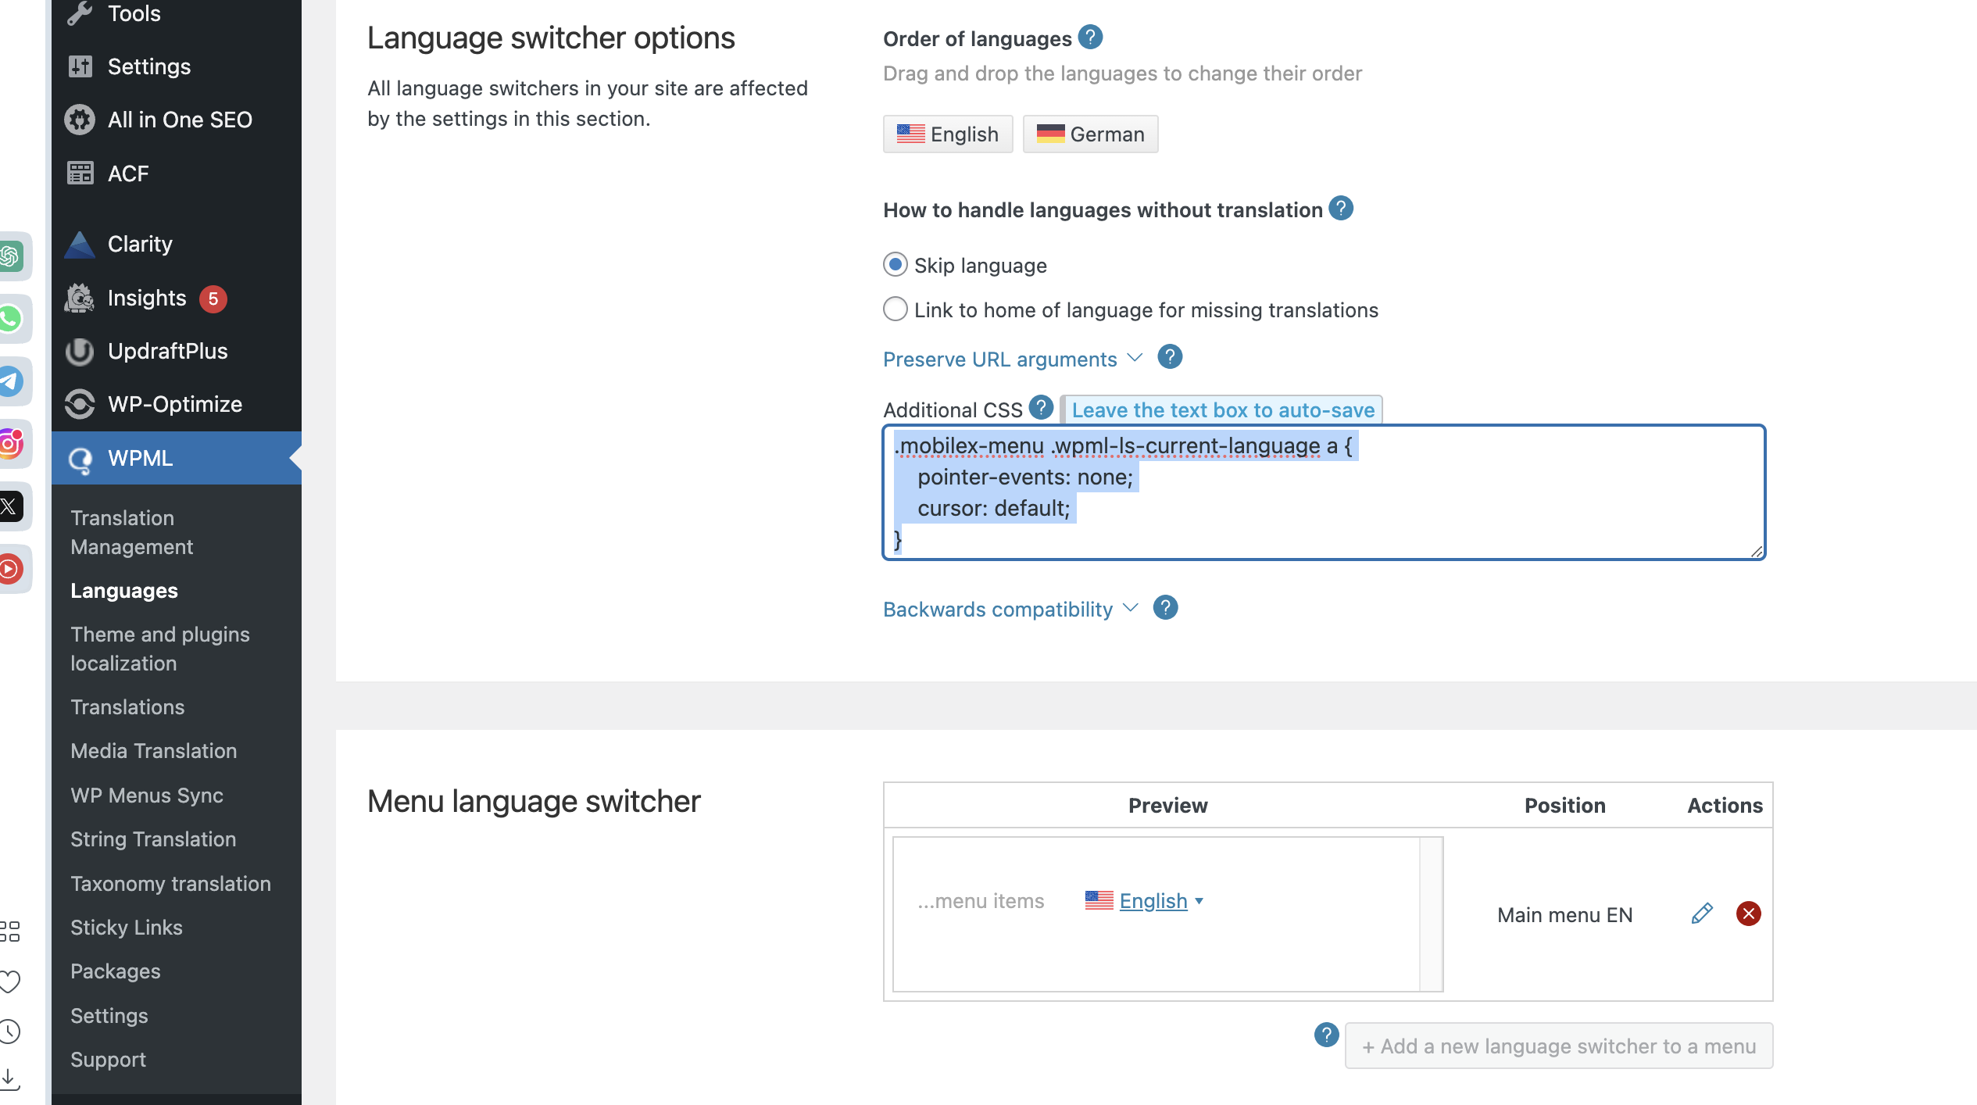
Task: Show help for Additional CSS
Action: pyautogui.click(x=1041, y=407)
